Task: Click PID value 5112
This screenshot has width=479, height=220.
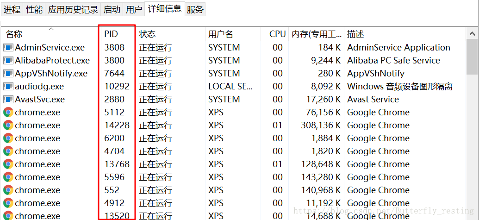Action: coord(114,113)
